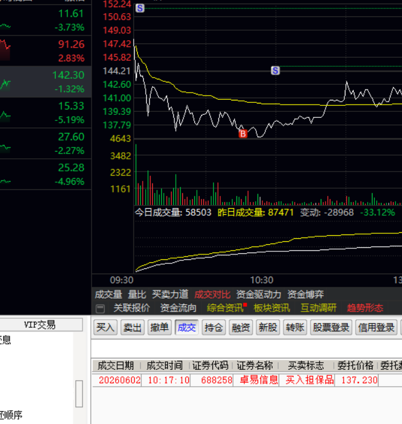Click the 09:30 time axis label
Image resolution: width=402 pixels, height=424 pixels.
122,280
